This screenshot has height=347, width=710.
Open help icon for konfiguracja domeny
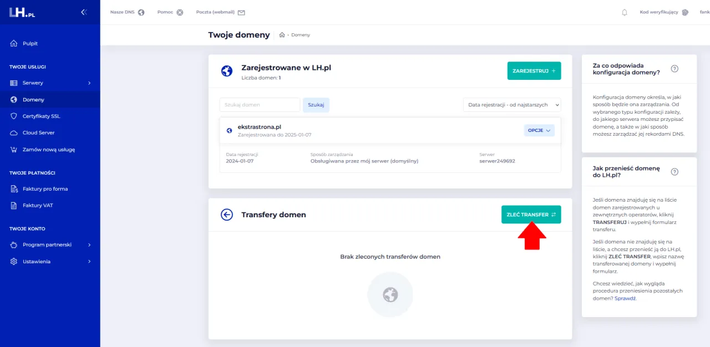click(x=674, y=69)
